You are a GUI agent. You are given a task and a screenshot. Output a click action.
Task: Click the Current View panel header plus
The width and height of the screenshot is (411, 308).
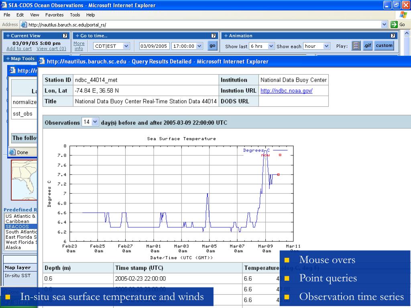tap(8, 36)
